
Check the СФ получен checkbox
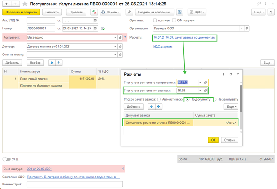[x=174, y=20]
